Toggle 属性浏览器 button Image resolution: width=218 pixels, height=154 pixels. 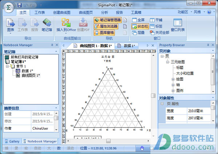(x=106, y=26)
